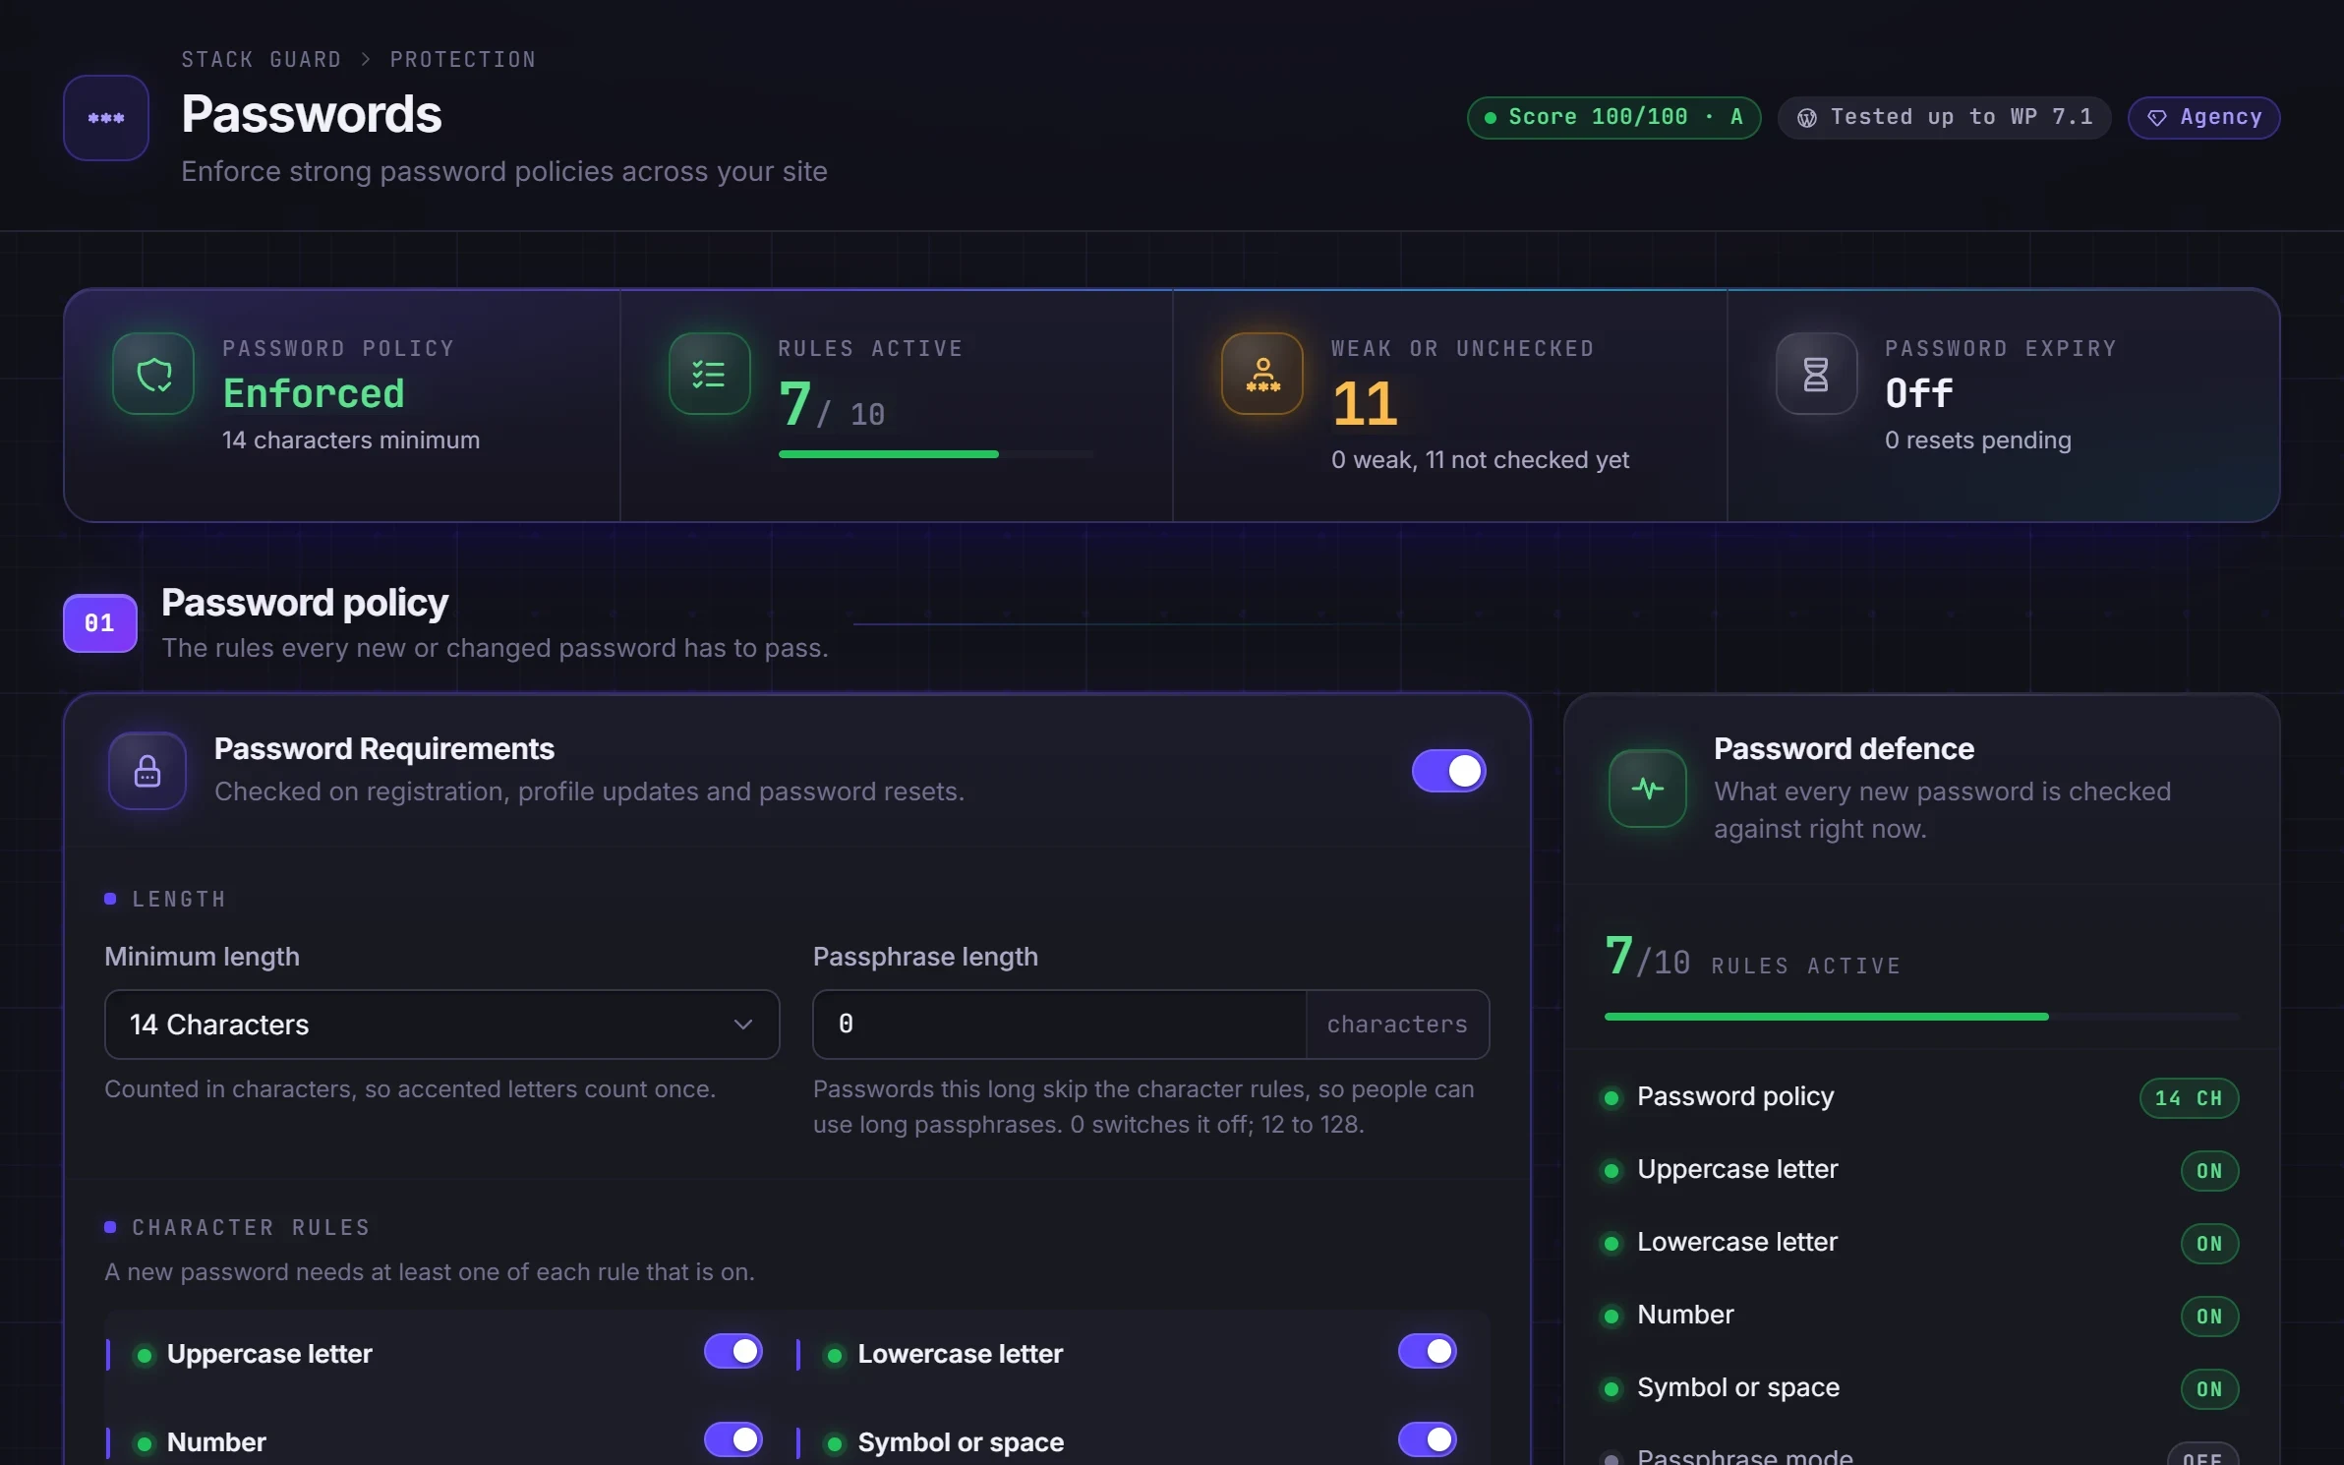The width and height of the screenshot is (2344, 1465).
Task: Go to Stack Guard breadcrumb
Action: tap(262, 60)
